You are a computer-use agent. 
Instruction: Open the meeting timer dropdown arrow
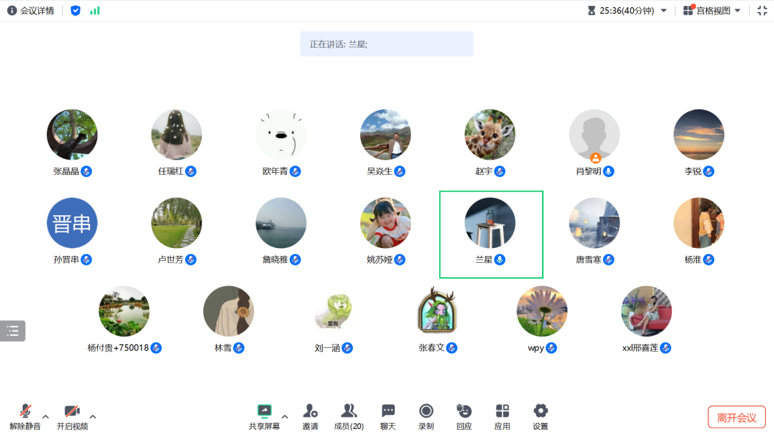[x=664, y=11]
